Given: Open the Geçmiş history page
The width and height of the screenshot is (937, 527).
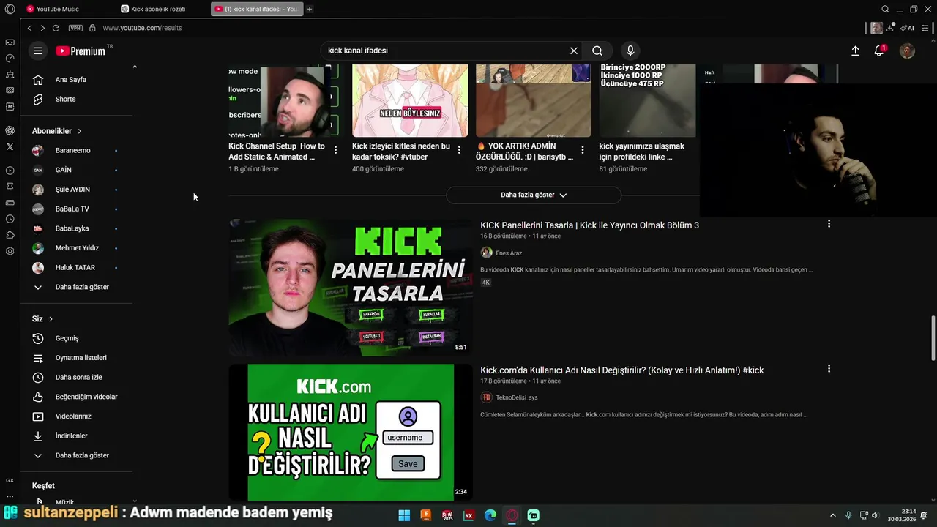Looking at the screenshot, I should pos(77,338).
